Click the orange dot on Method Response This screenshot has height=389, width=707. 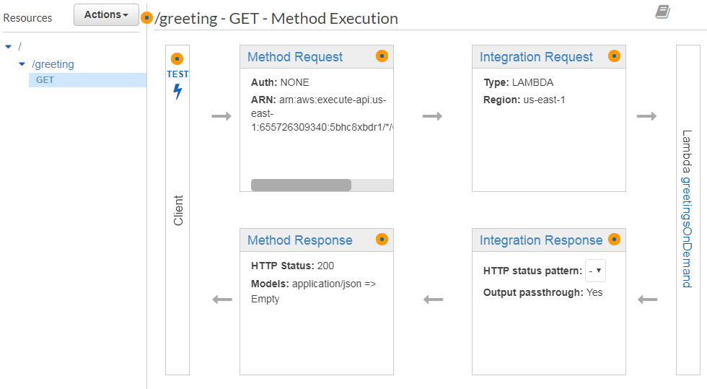[x=382, y=239]
